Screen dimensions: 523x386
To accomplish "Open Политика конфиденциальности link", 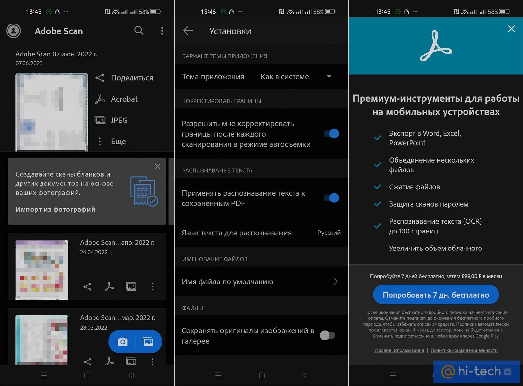I will 464,350.
